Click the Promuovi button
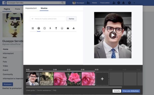Viewport: 154px width, 95px height. point(8,84)
